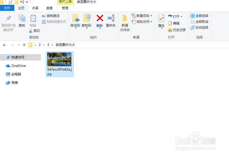Click Paste shortcut (粘贴快捷方式)
229x156 pixels.
[54, 22]
